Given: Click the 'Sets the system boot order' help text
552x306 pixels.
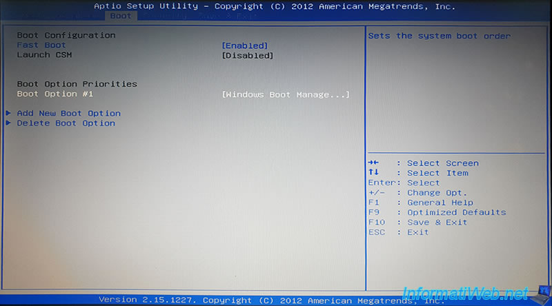Looking at the screenshot, I should [x=439, y=36].
